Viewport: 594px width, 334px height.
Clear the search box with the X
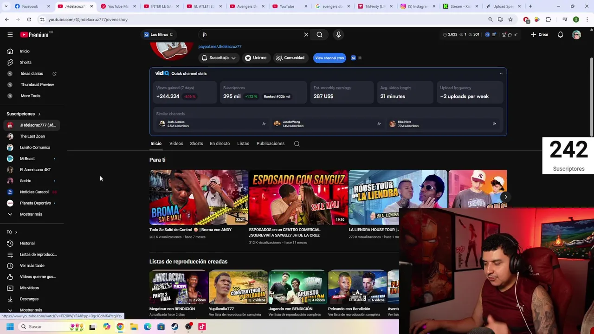click(306, 34)
